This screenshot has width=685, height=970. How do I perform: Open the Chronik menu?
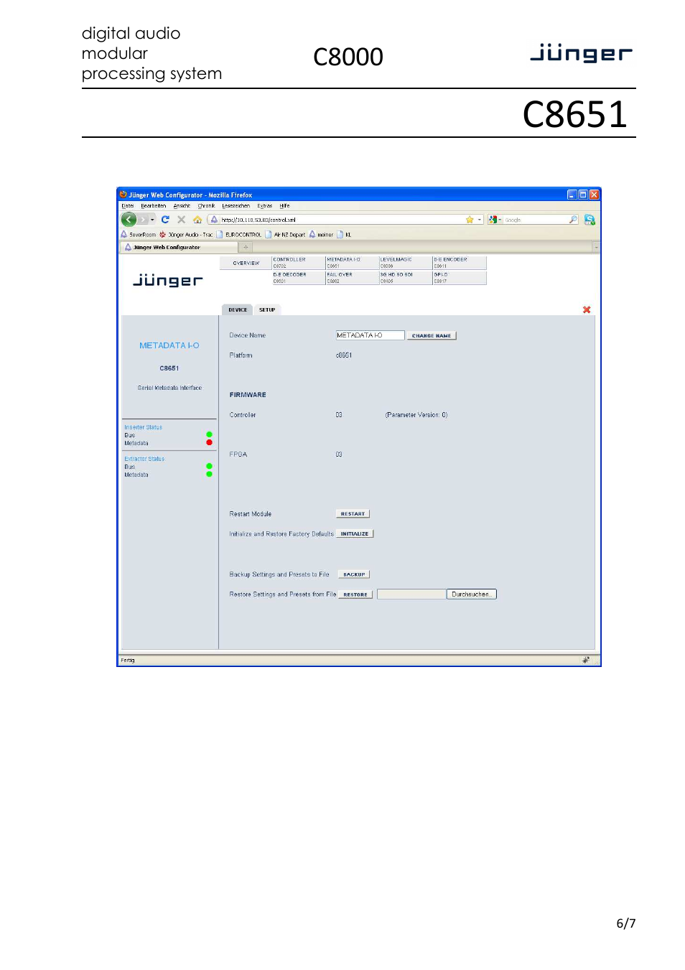point(207,206)
